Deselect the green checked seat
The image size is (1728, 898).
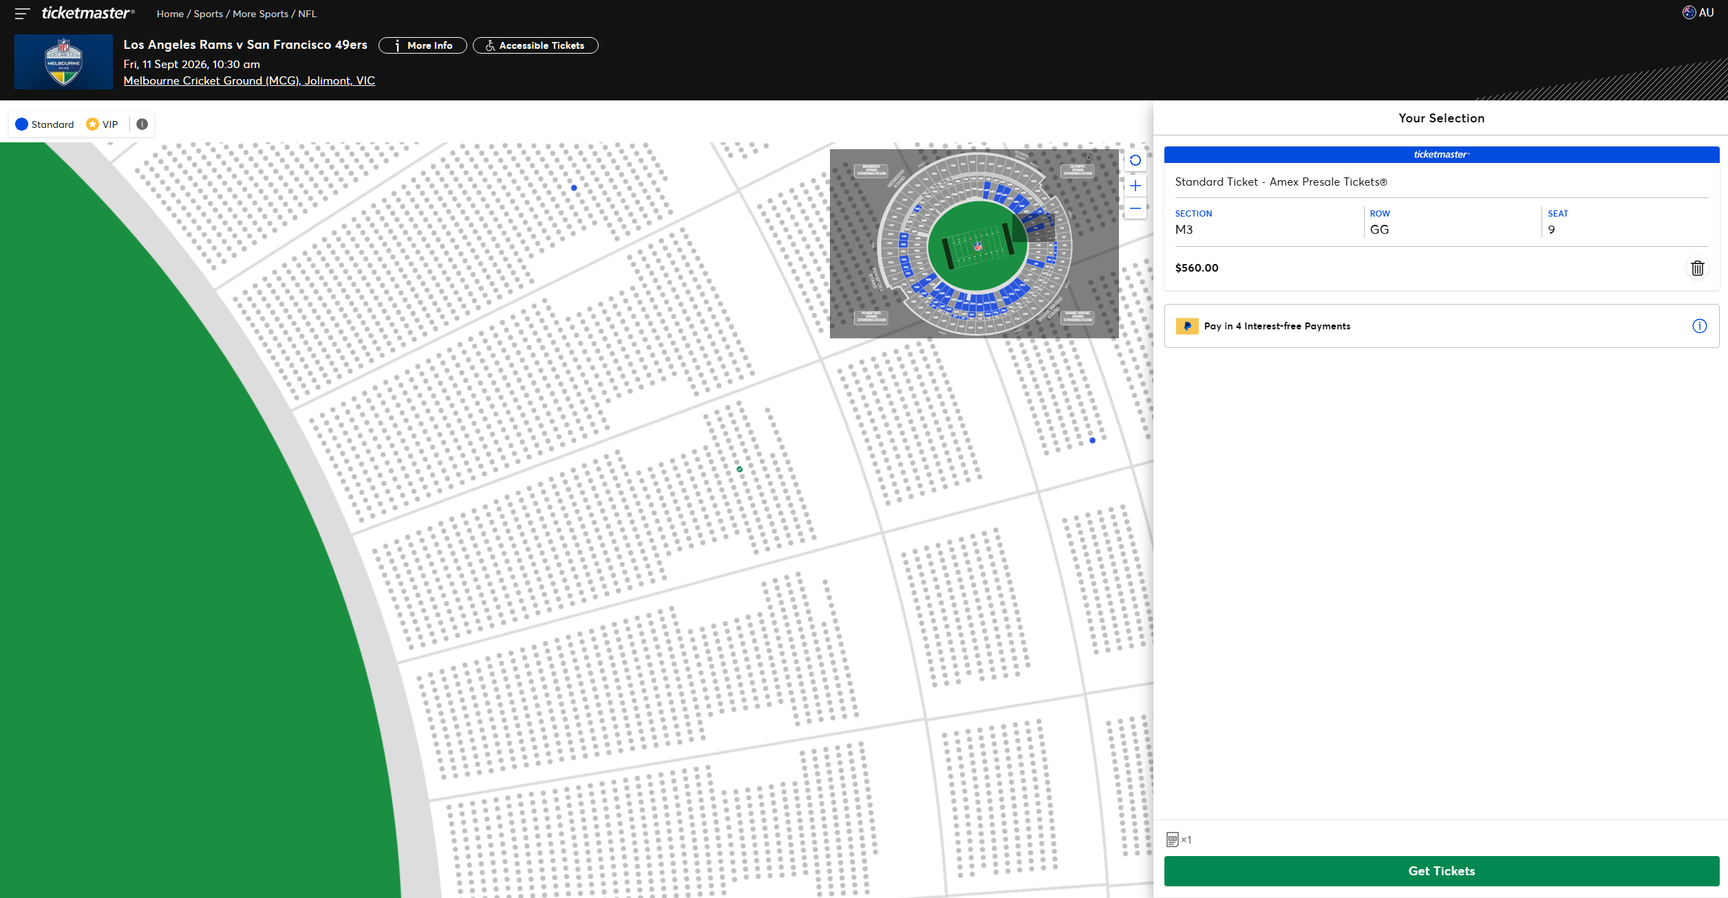tap(740, 470)
